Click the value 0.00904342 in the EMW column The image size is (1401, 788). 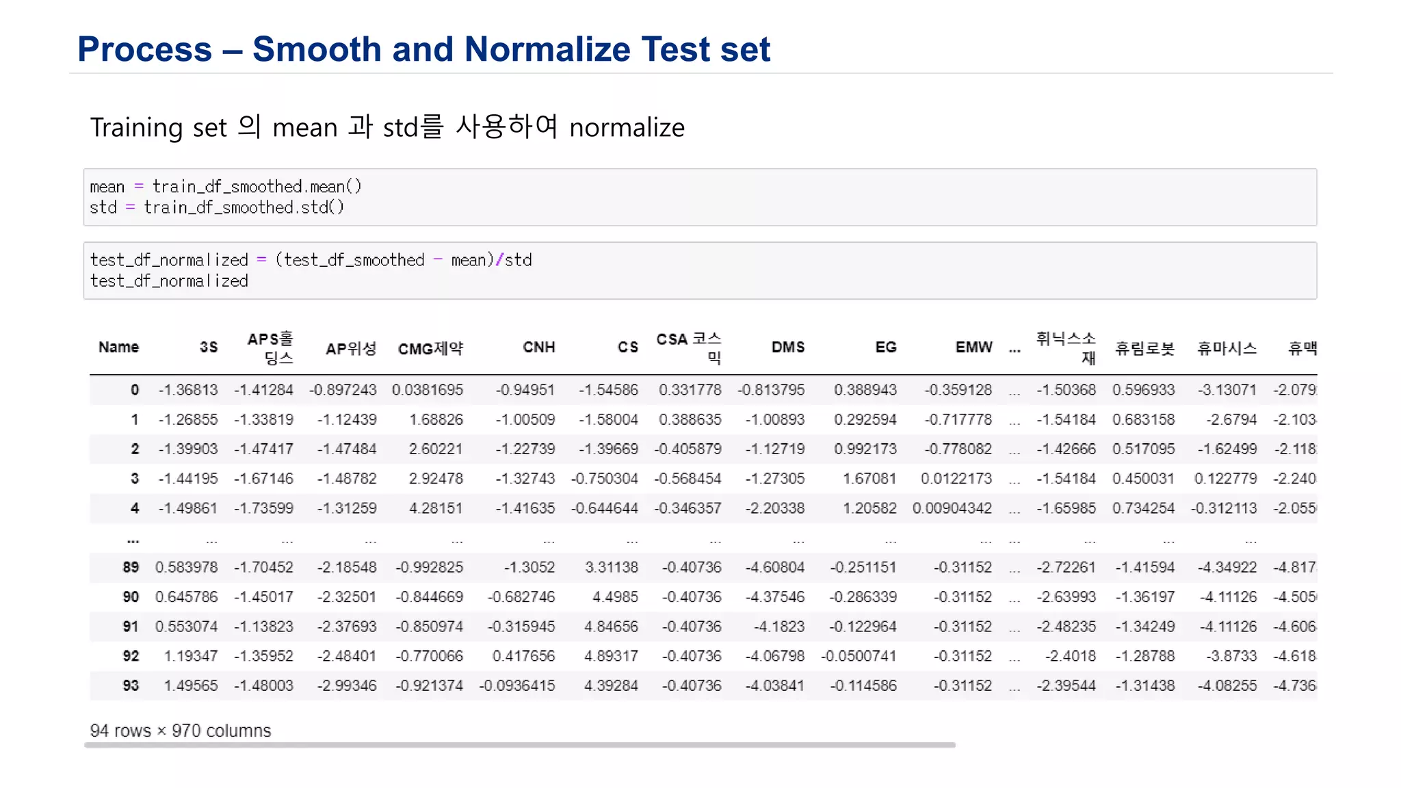[x=952, y=508]
